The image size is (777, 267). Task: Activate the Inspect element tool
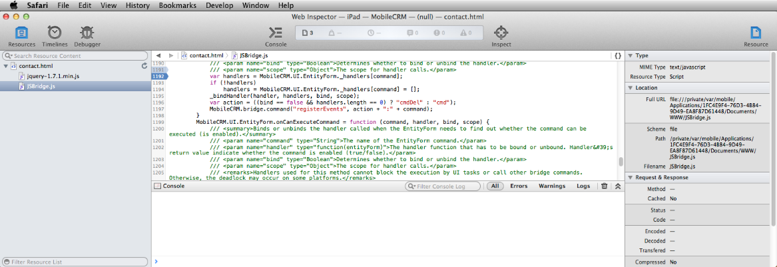[x=501, y=35]
